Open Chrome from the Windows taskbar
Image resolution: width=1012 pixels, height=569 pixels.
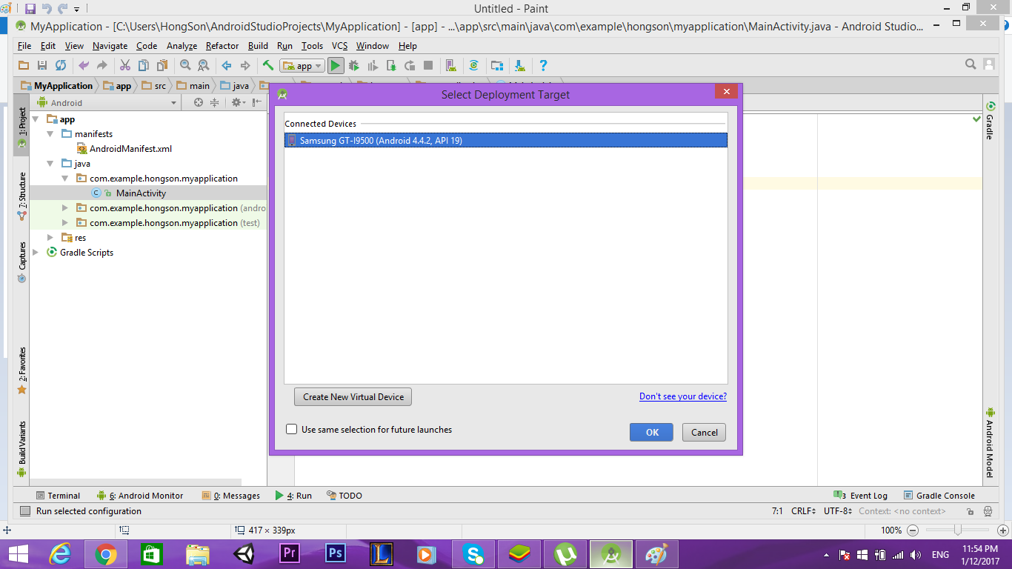(106, 554)
